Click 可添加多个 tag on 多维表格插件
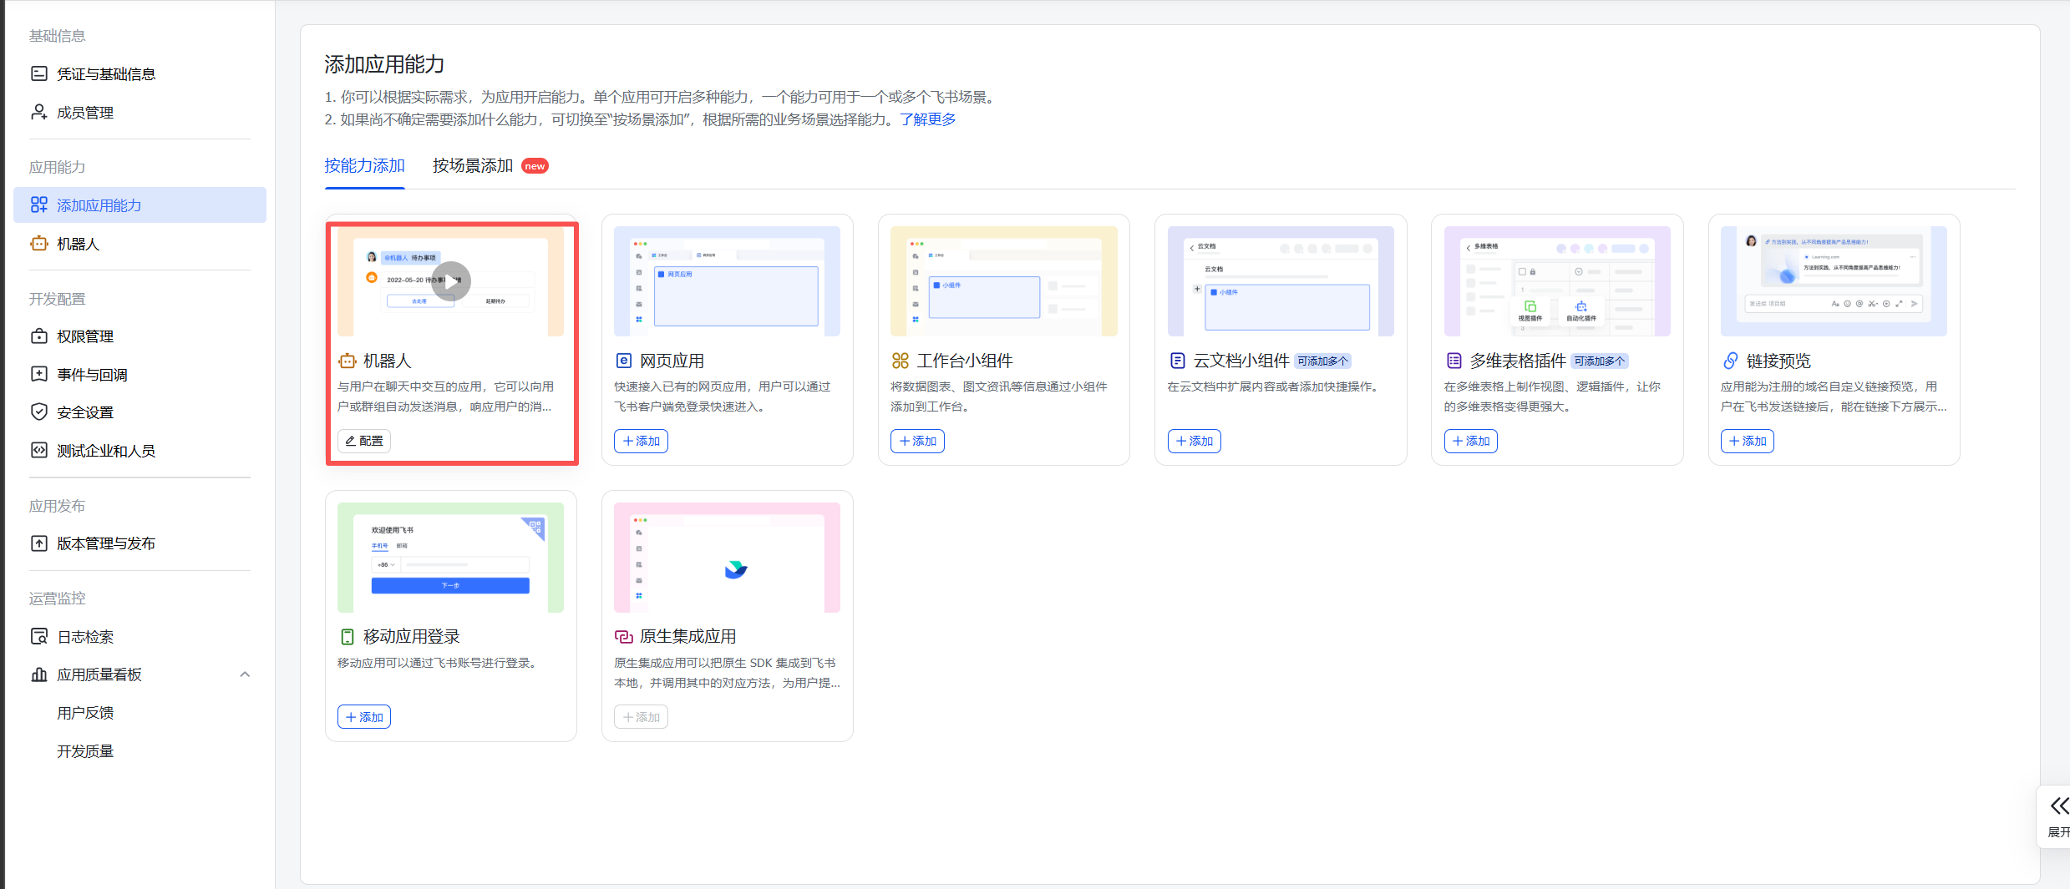Viewport: 2070px width, 889px height. point(1600,361)
